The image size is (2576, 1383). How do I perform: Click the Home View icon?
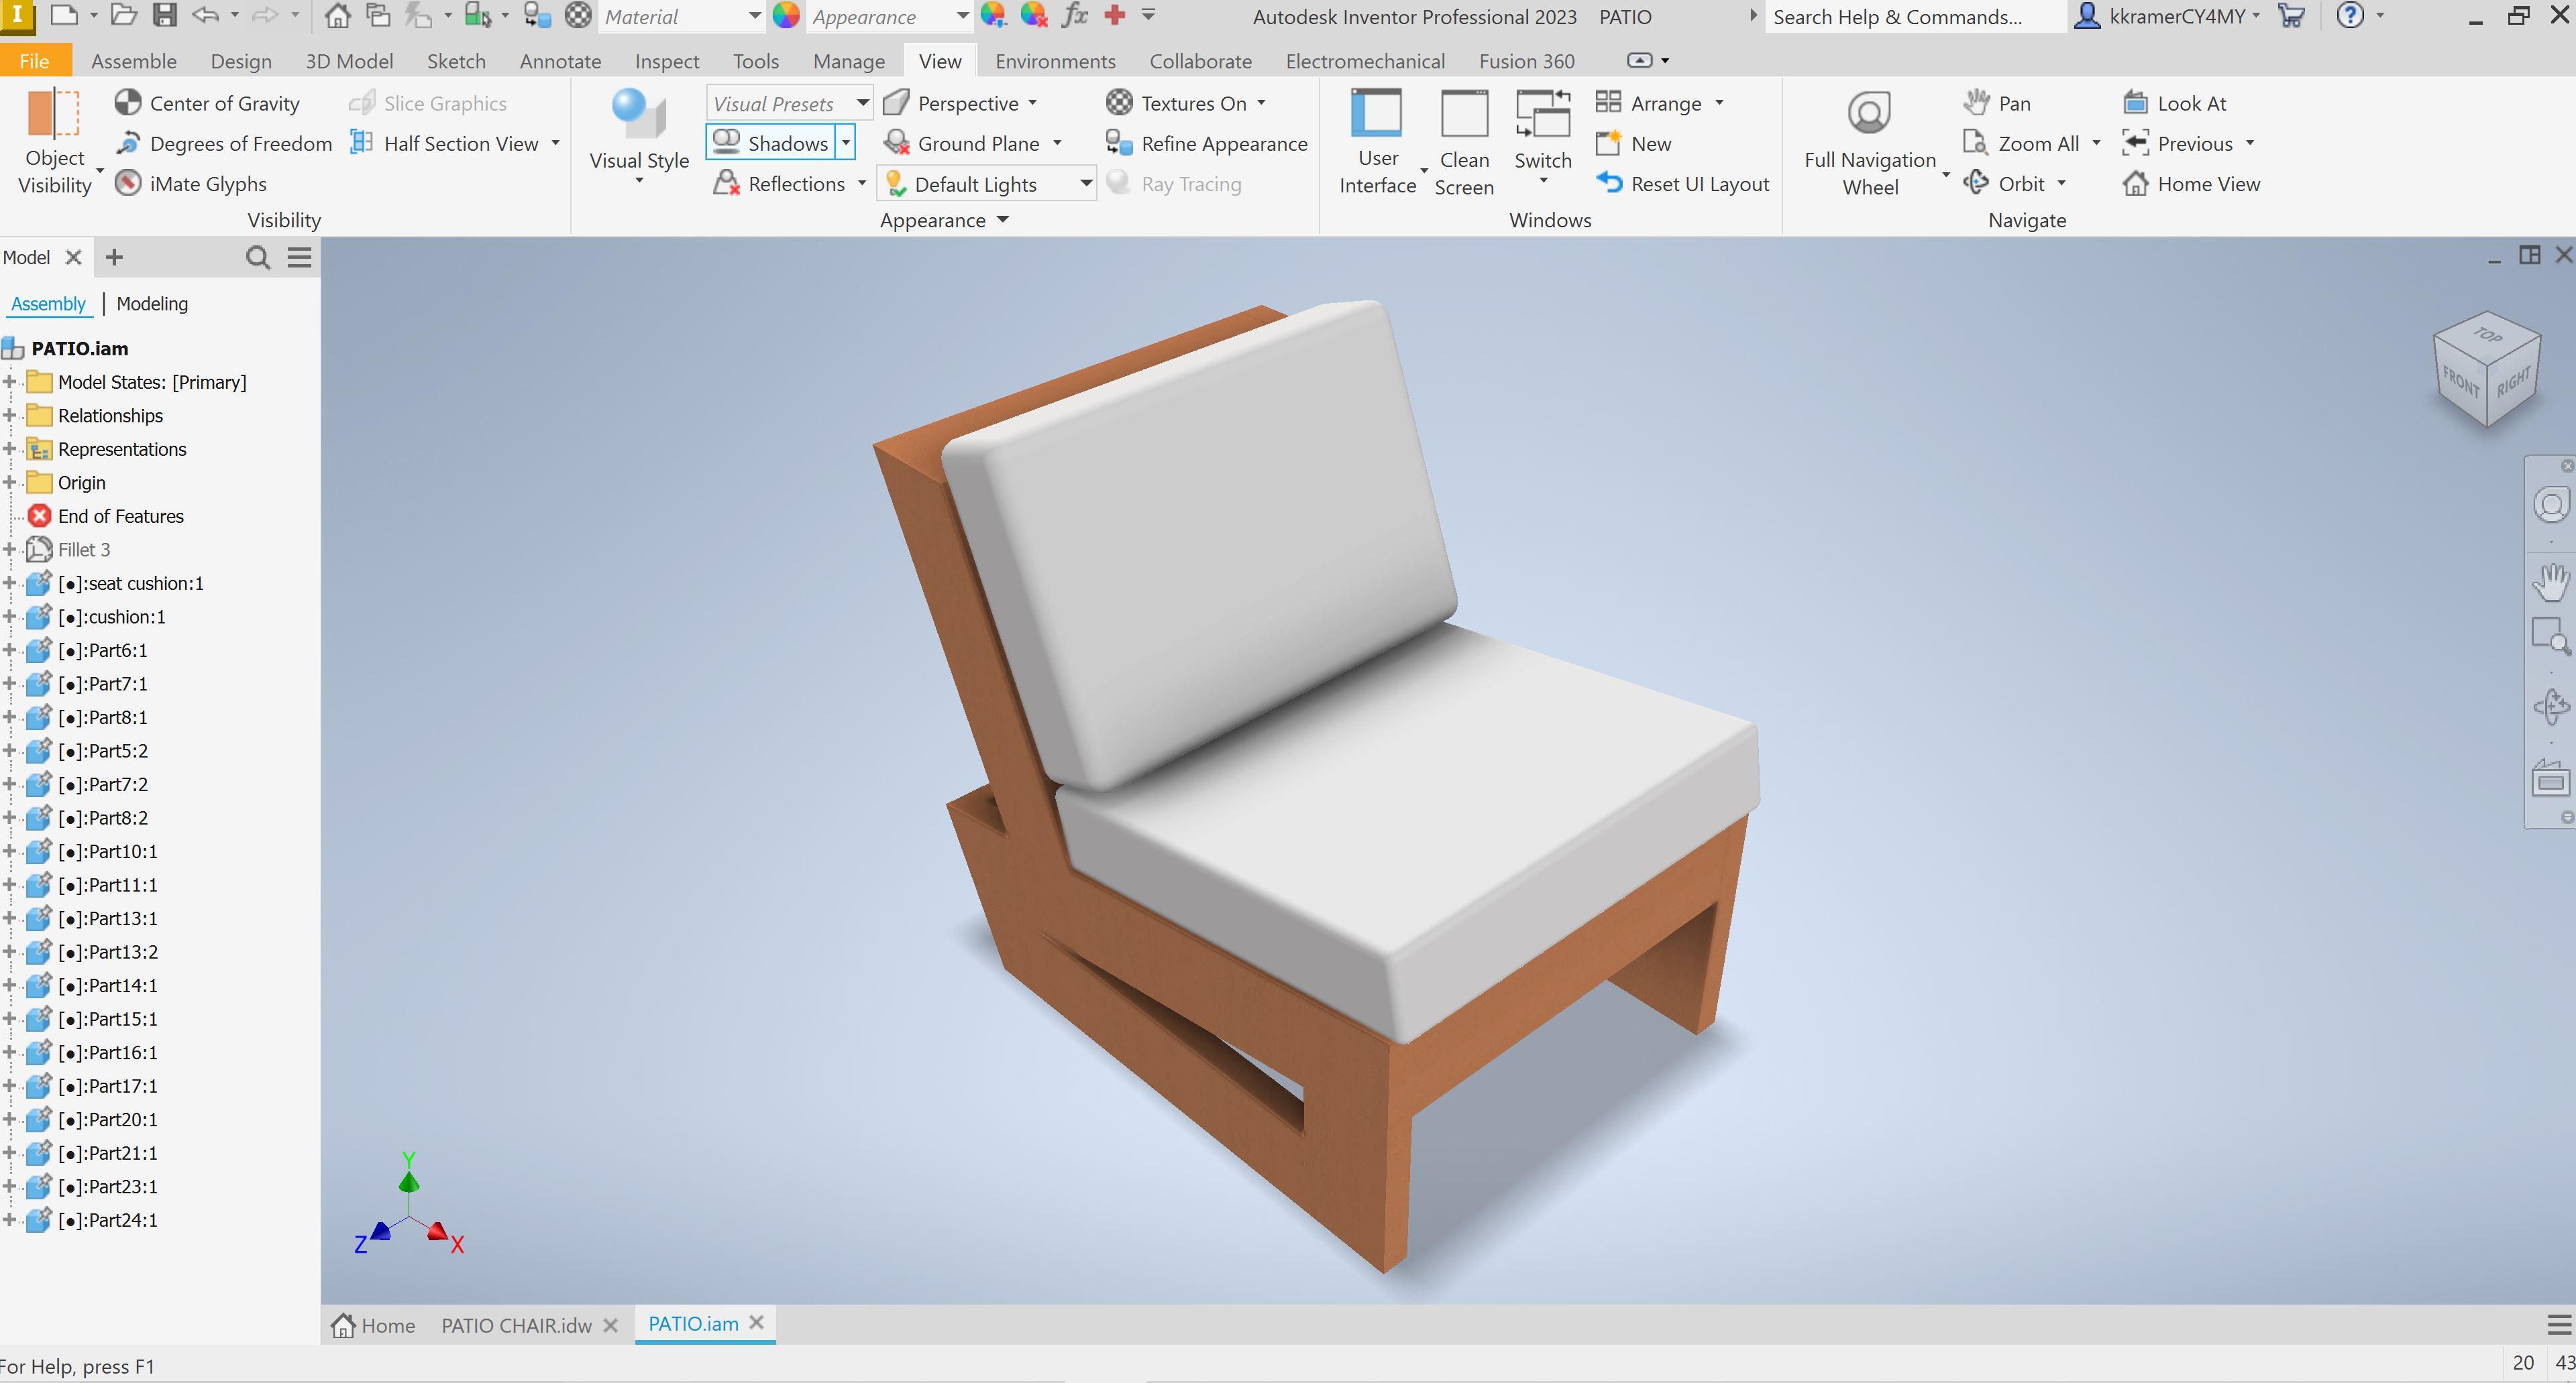[x=2136, y=184]
